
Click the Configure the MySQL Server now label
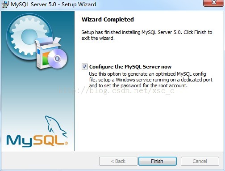(130, 67)
